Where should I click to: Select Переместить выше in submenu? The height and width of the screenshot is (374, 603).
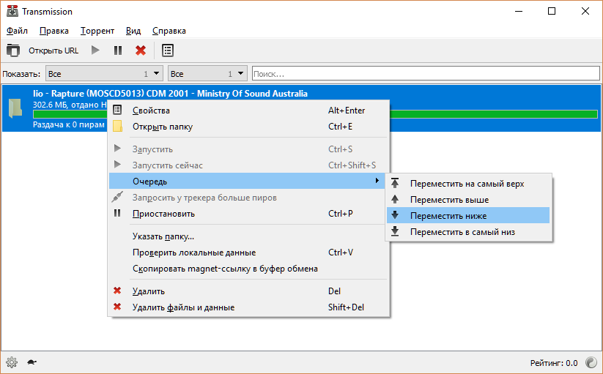[x=468, y=200]
